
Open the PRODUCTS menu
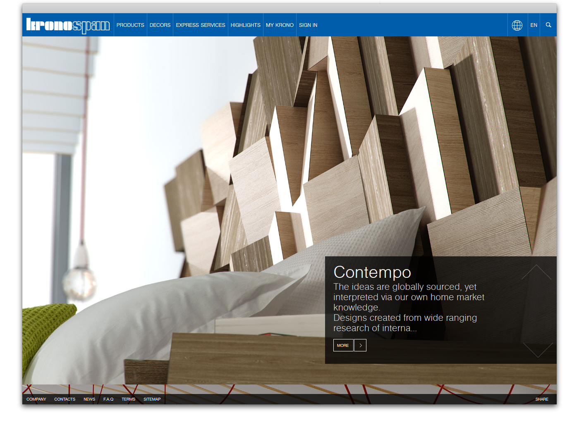click(130, 25)
